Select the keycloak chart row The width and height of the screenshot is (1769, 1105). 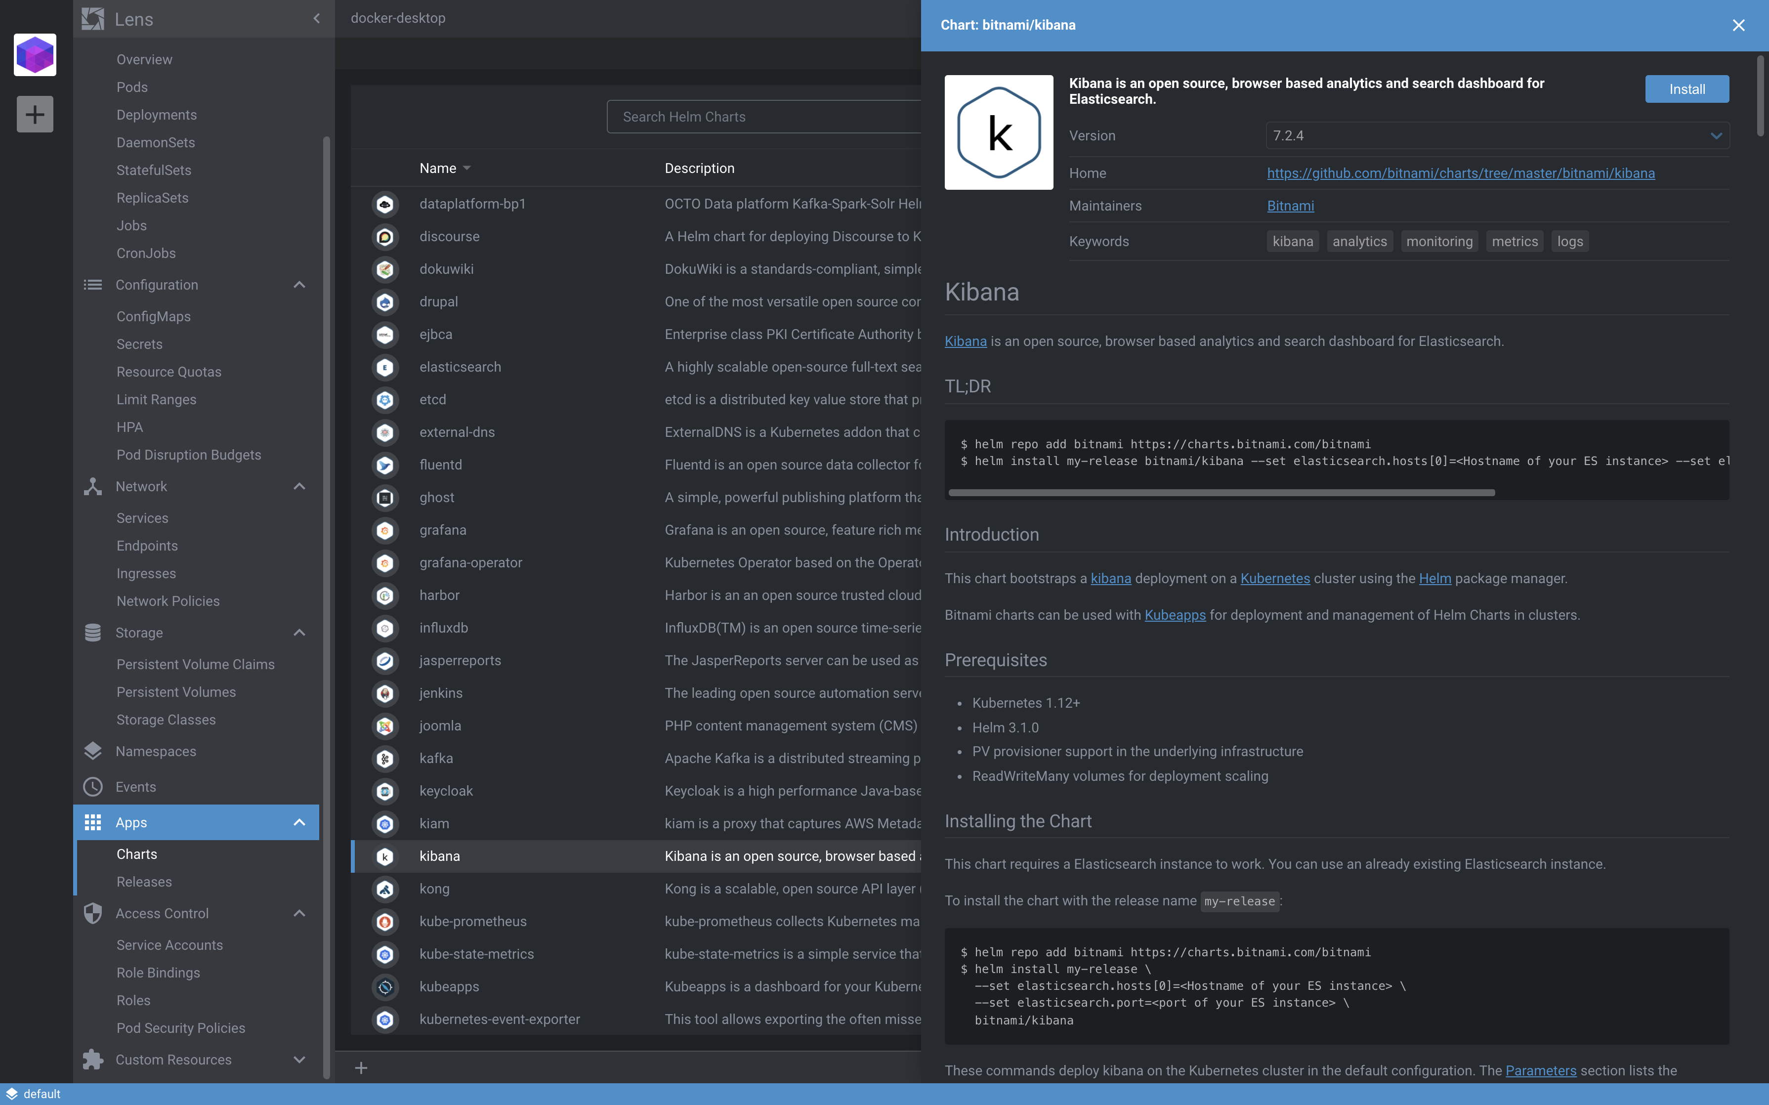(x=635, y=792)
